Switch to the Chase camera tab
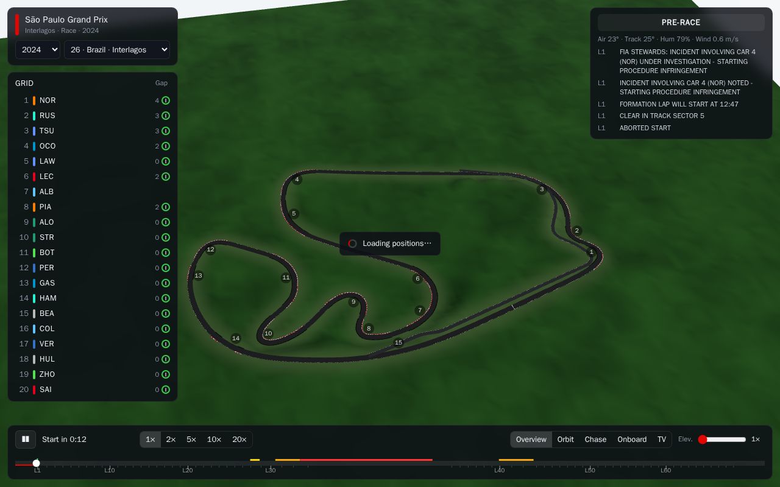This screenshot has width=780, height=487. point(595,440)
